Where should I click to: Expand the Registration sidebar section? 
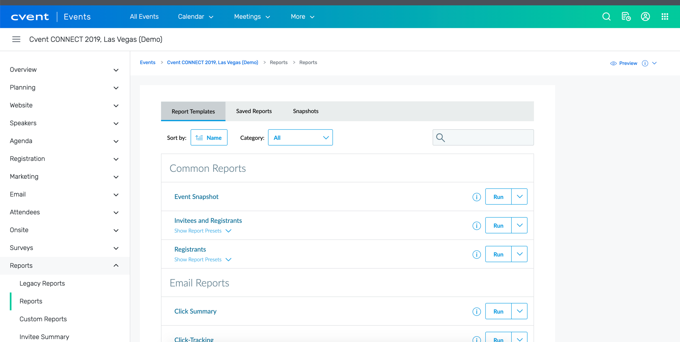tap(65, 159)
